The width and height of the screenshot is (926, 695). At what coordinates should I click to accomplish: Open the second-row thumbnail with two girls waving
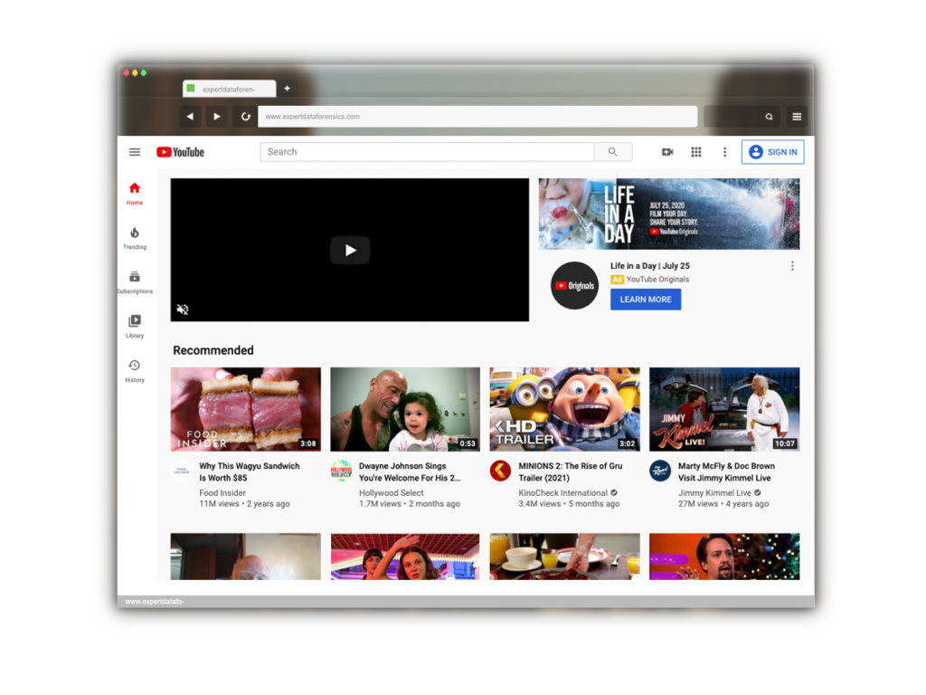click(x=405, y=557)
